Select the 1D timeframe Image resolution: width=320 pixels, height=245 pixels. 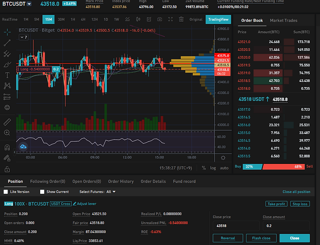pyautogui.click(x=106, y=19)
